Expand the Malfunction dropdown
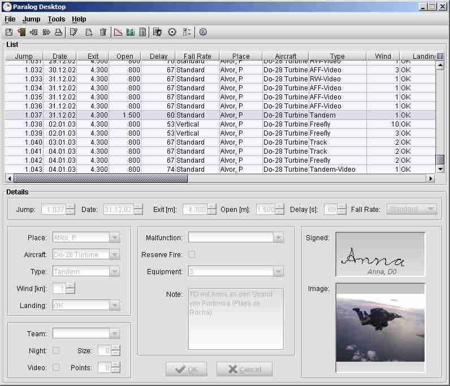Image resolution: width=450 pixels, height=386 pixels. coord(278,238)
